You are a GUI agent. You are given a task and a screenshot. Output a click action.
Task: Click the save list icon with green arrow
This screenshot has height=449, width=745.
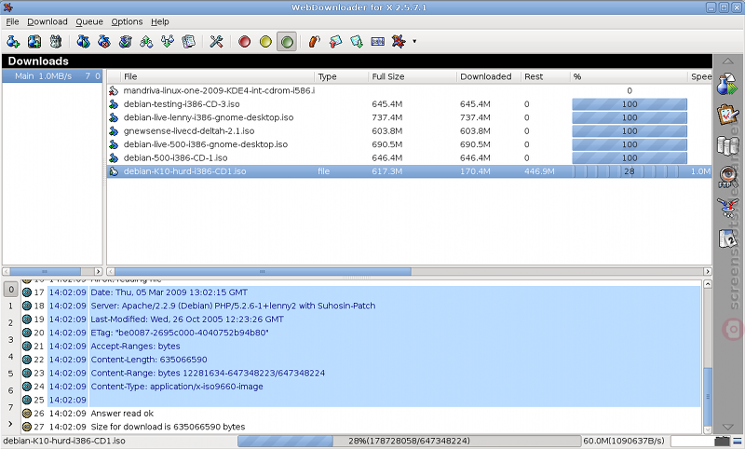pos(357,42)
